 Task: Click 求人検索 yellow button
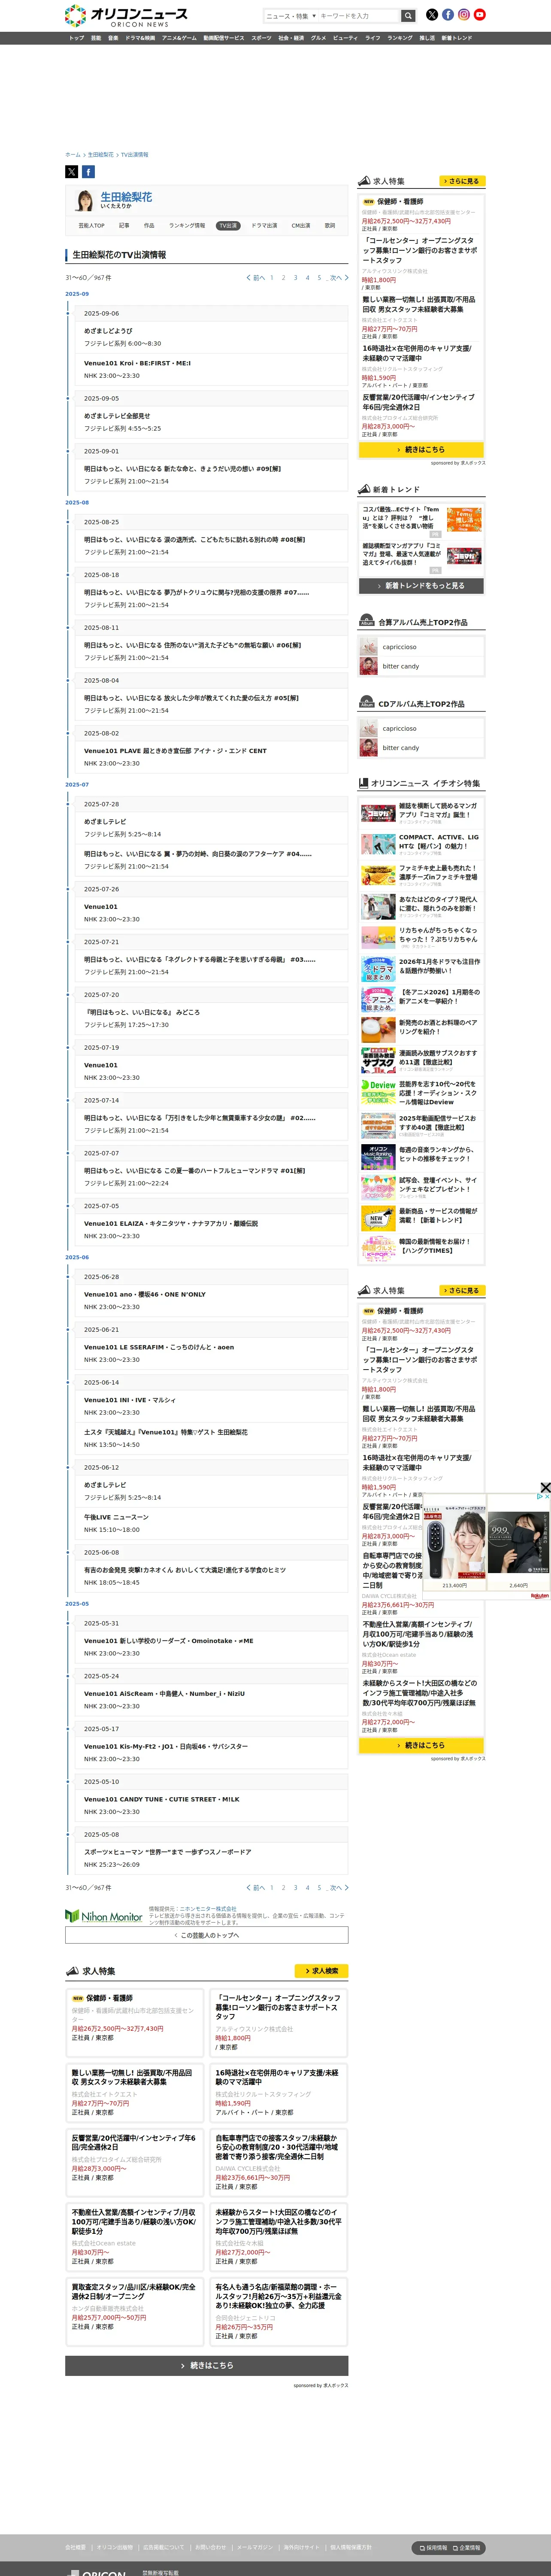pyautogui.click(x=321, y=1971)
